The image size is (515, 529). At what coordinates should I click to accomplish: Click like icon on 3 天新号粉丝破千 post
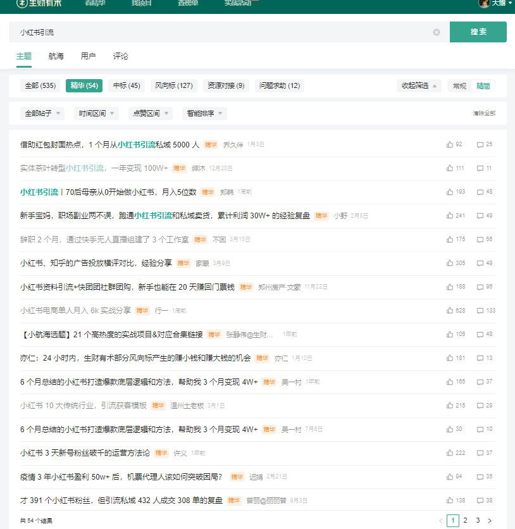click(x=450, y=453)
